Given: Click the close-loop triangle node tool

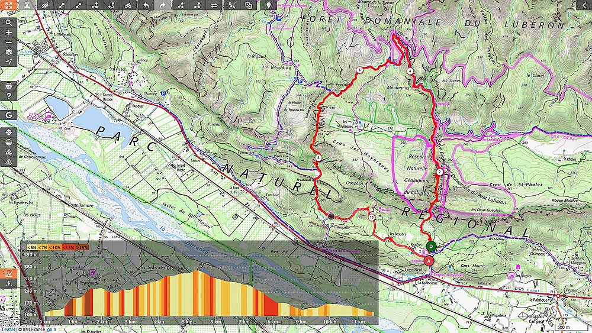Looking at the screenshot, I should (181, 5).
